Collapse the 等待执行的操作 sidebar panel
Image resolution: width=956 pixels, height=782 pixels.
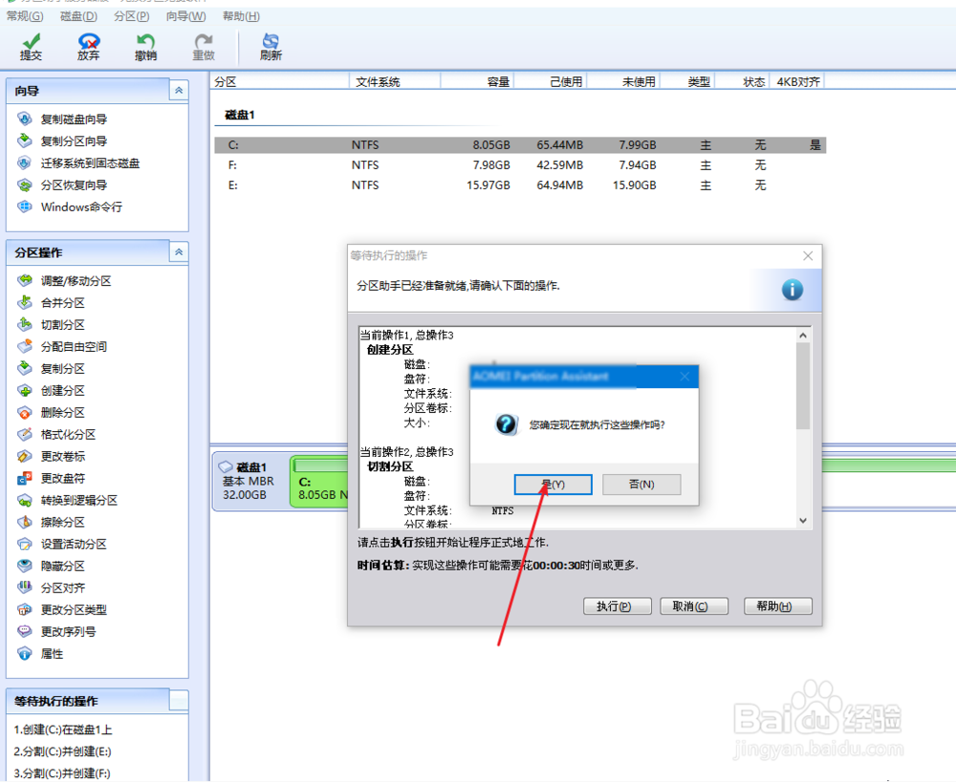tap(179, 701)
